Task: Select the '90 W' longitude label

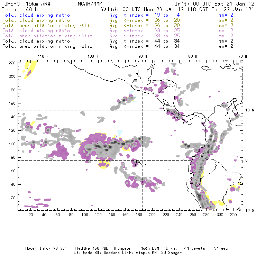Action: [143, 56]
